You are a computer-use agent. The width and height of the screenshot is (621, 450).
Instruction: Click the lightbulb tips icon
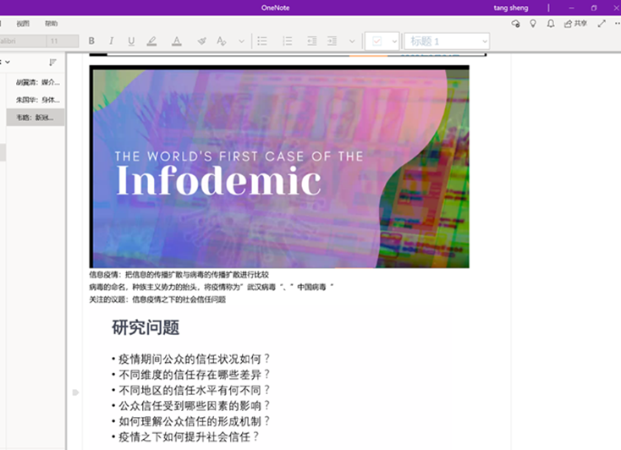(533, 24)
